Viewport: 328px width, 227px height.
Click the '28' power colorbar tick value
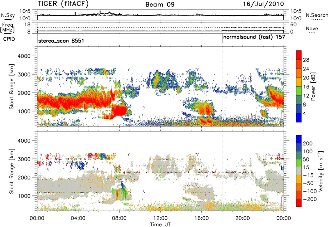coord(306,60)
